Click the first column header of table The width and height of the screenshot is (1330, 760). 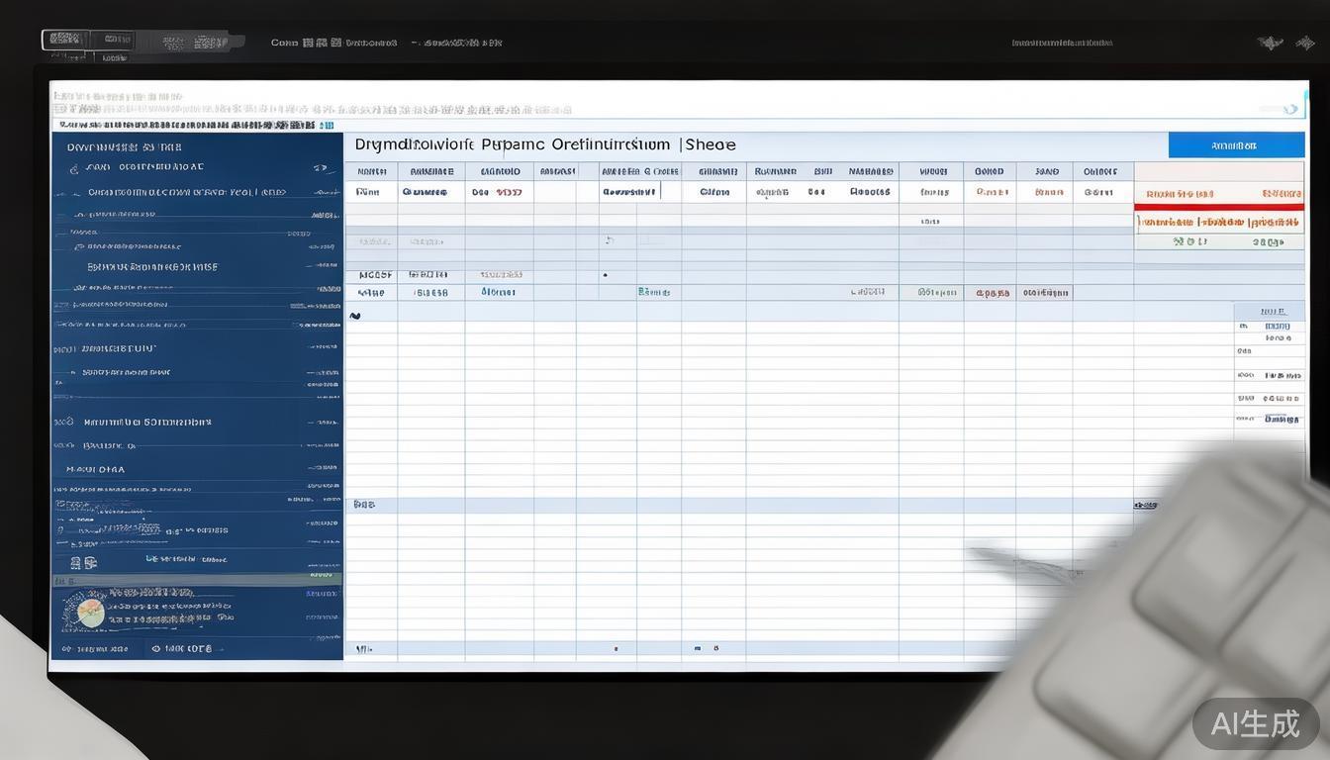click(370, 171)
